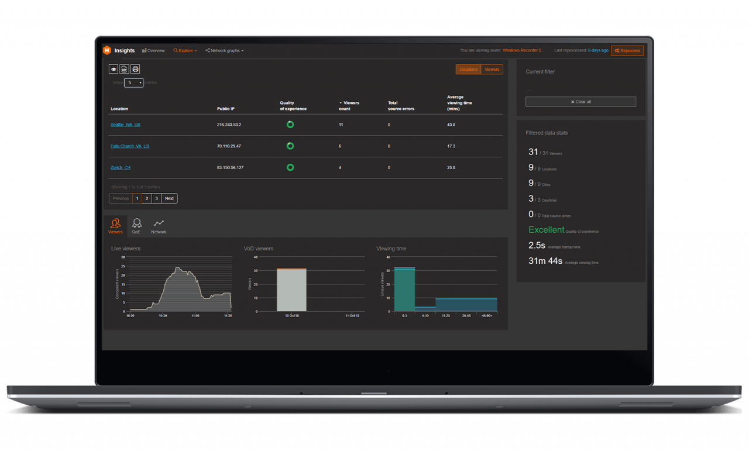Export the table as CSV

124,69
